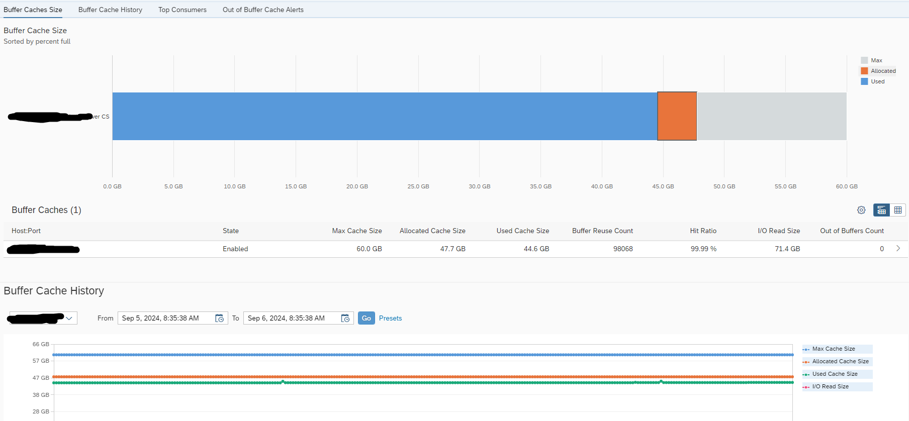
Task: Click the From date input field
Action: click(173, 318)
